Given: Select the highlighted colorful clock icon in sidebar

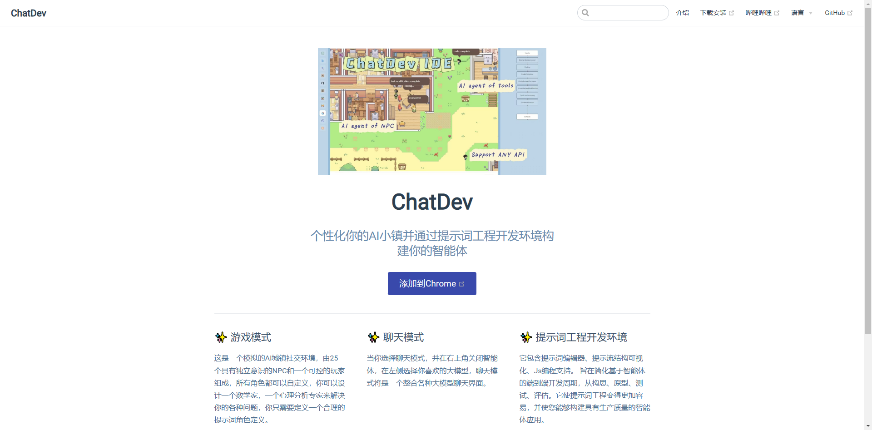Looking at the screenshot, I should click(323, 114).
